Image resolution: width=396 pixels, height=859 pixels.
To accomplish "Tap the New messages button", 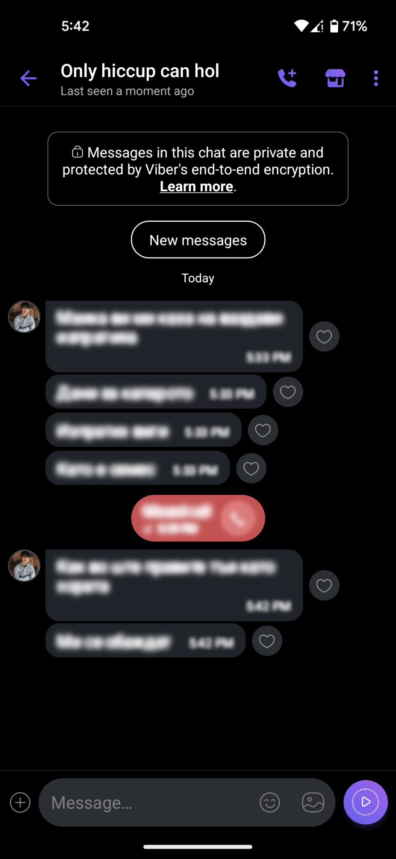I will pyautogui.click(x=198, y=240).
